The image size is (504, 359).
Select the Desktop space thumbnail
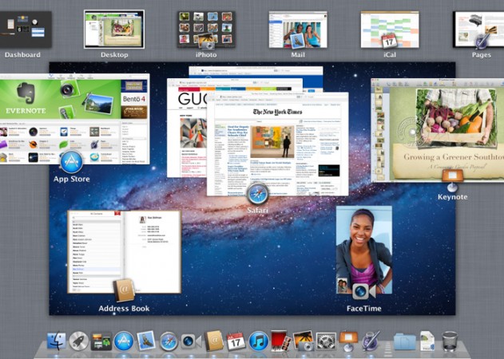(x=114, y=29)
